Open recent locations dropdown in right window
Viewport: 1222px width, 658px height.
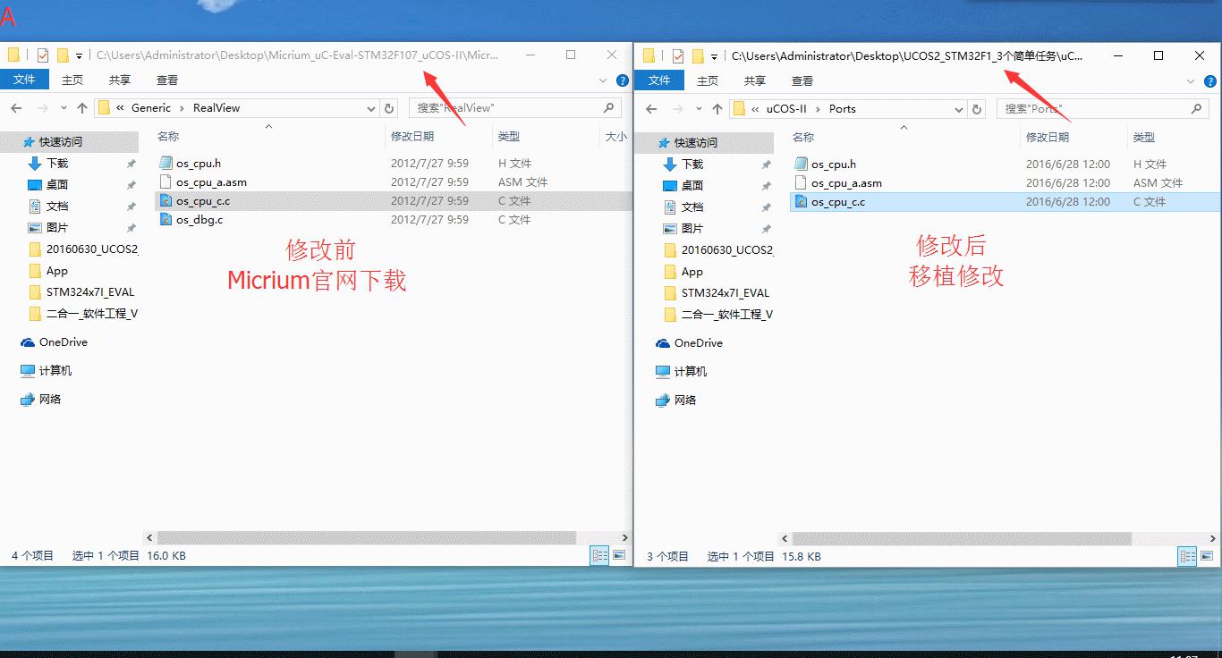pyautogui.click(x=699, y=109)
